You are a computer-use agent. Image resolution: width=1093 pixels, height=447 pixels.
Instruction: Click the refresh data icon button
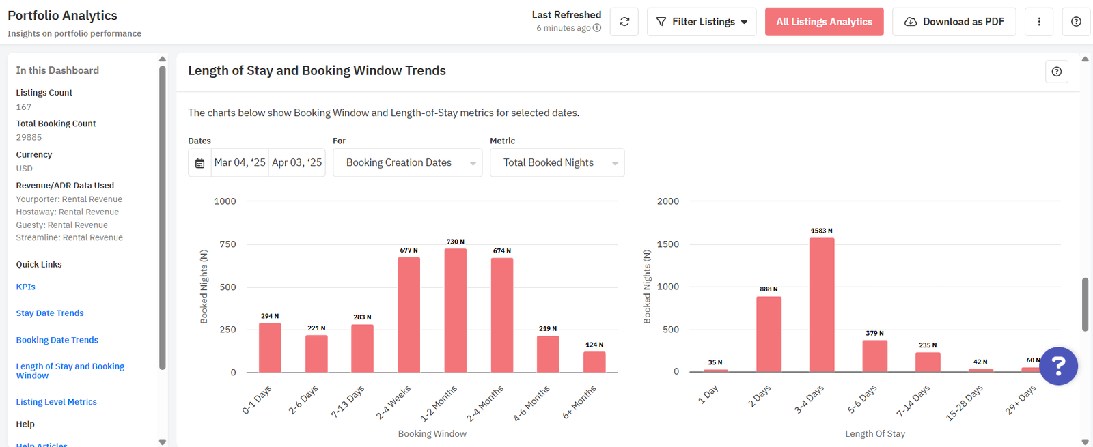tap(624, 22)
